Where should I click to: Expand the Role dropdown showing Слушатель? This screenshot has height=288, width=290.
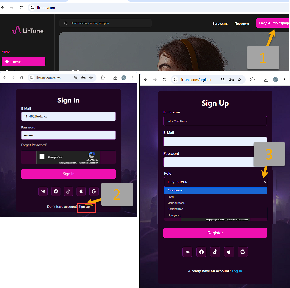pyautogui.click(x=215, y=182)
